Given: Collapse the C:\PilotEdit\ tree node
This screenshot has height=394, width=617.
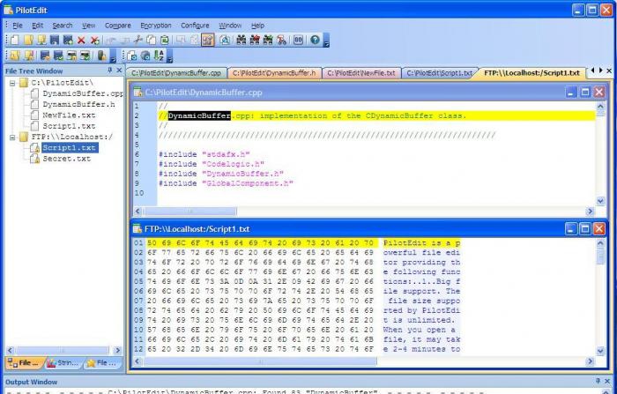Looking at the screenshot, I should [12, 83].
